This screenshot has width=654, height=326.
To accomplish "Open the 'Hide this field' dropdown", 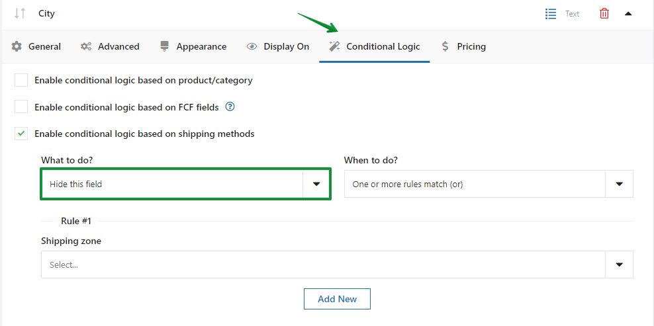I will pos(185,184).
